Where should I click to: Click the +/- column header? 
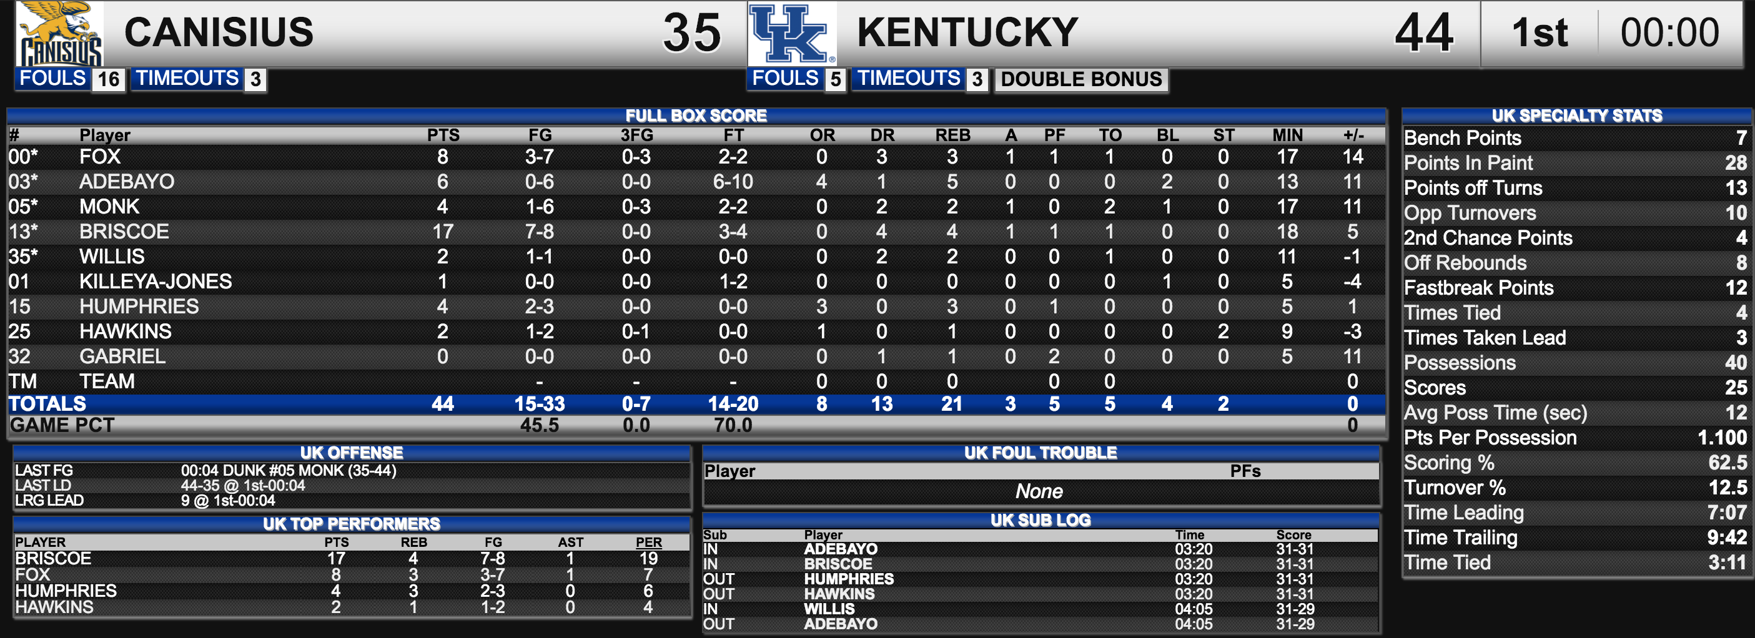tap(1353, 135)
